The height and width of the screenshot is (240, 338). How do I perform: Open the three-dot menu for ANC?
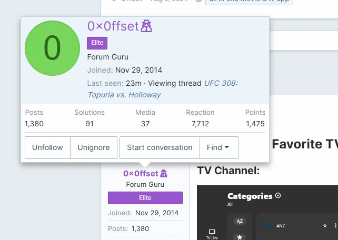(x=335, y=226)
